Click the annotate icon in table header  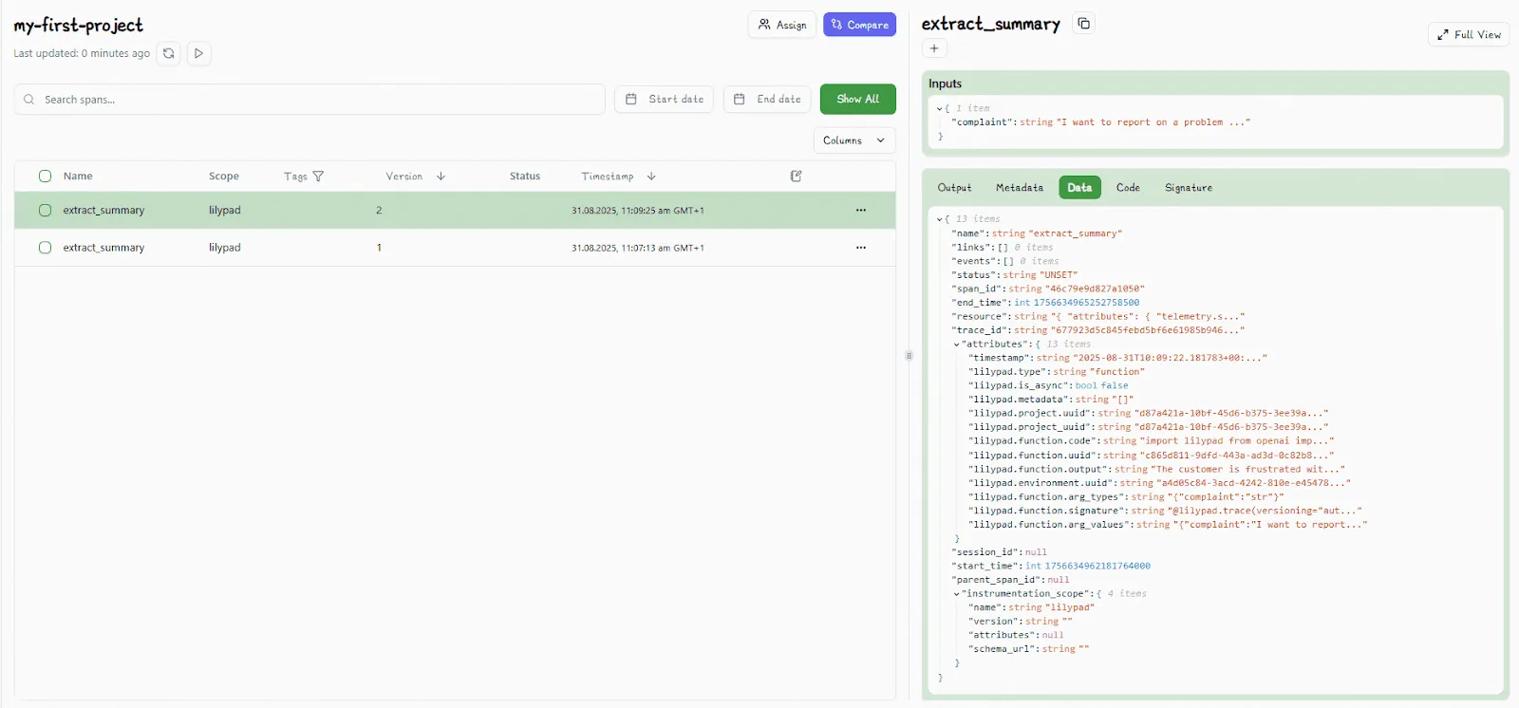(797, 177)
